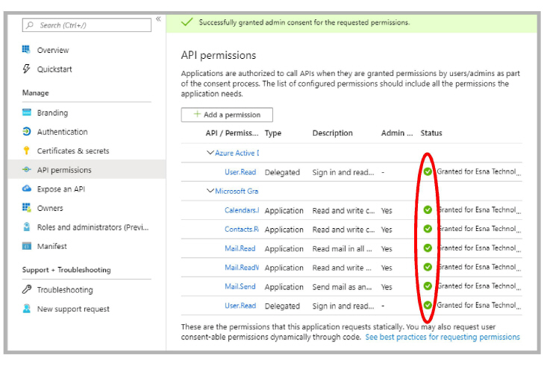Screen dimensions: 544x366
Task: Click the green status check for Calendars permission
Action: (x=428, y=209)
